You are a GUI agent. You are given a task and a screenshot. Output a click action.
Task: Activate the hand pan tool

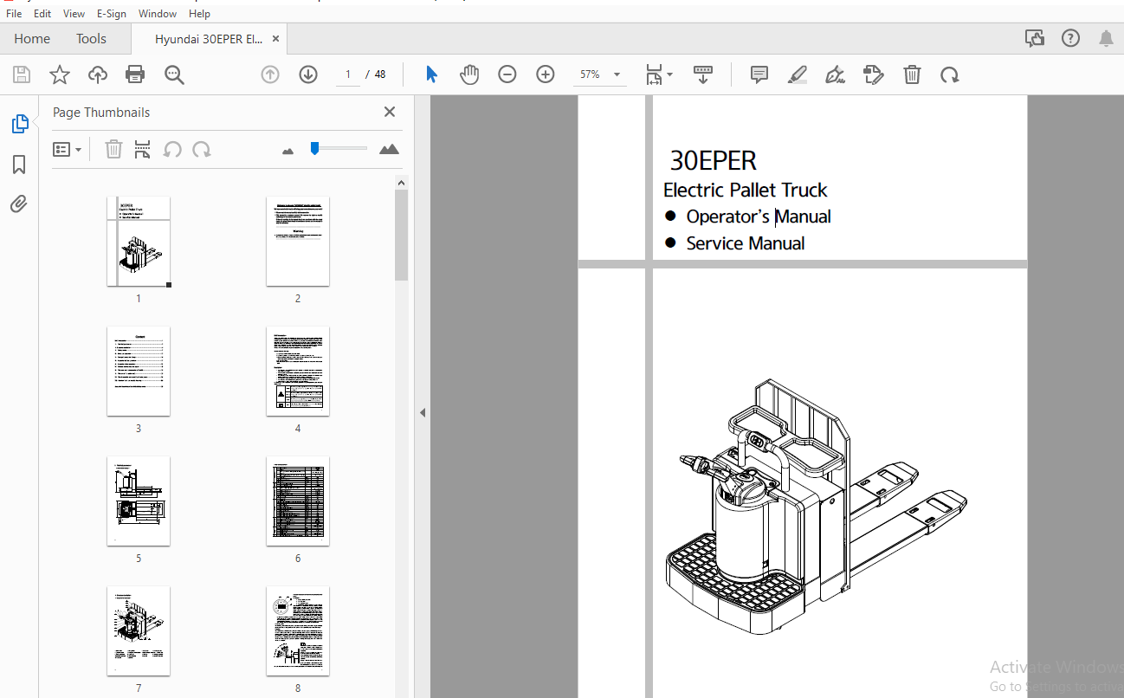(x=469, y=74)
